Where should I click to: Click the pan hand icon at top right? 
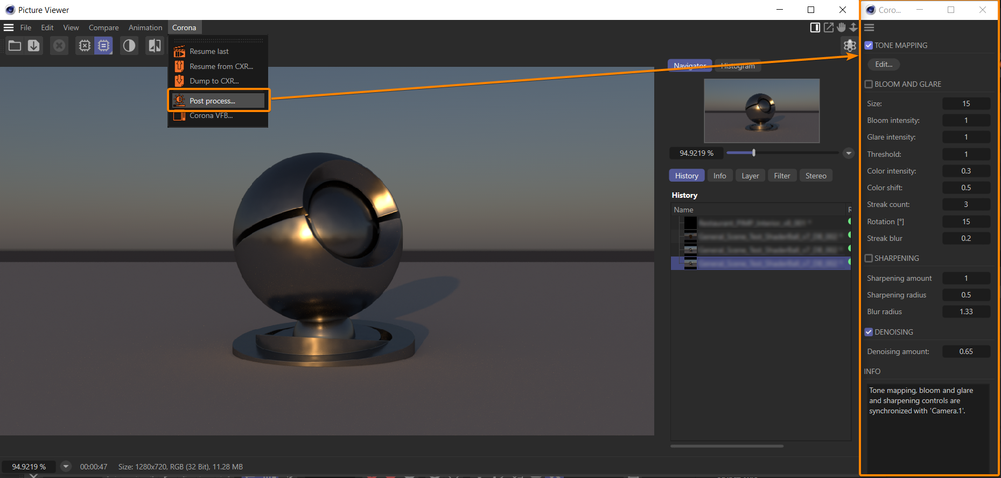[841, 27]
